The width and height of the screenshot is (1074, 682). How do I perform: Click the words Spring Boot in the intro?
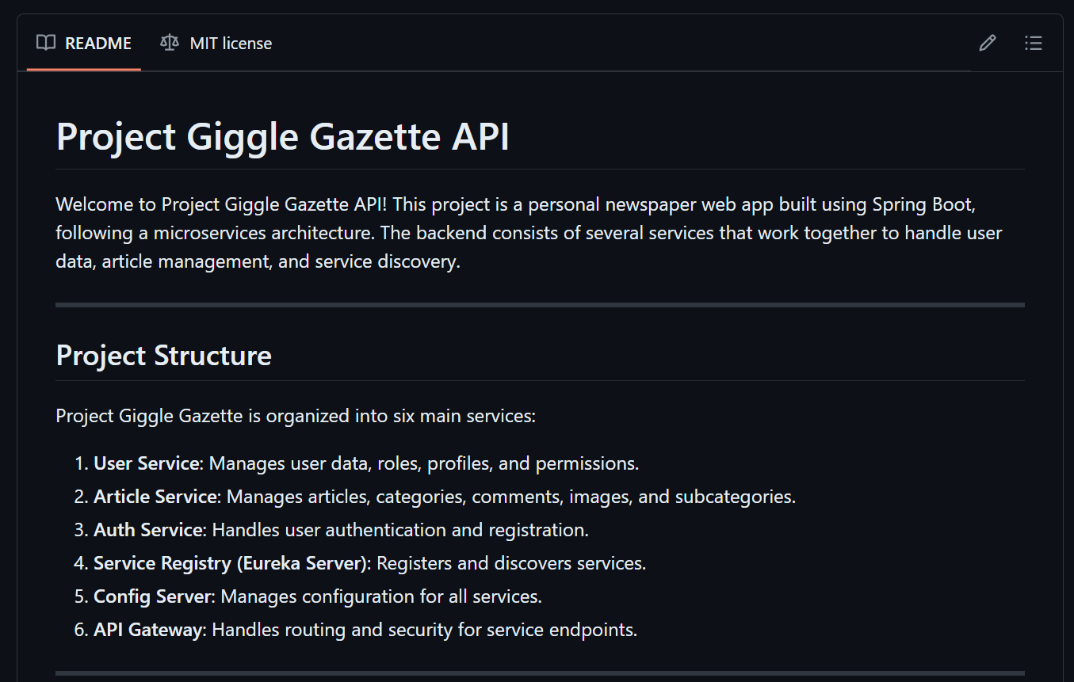(923, 205)
